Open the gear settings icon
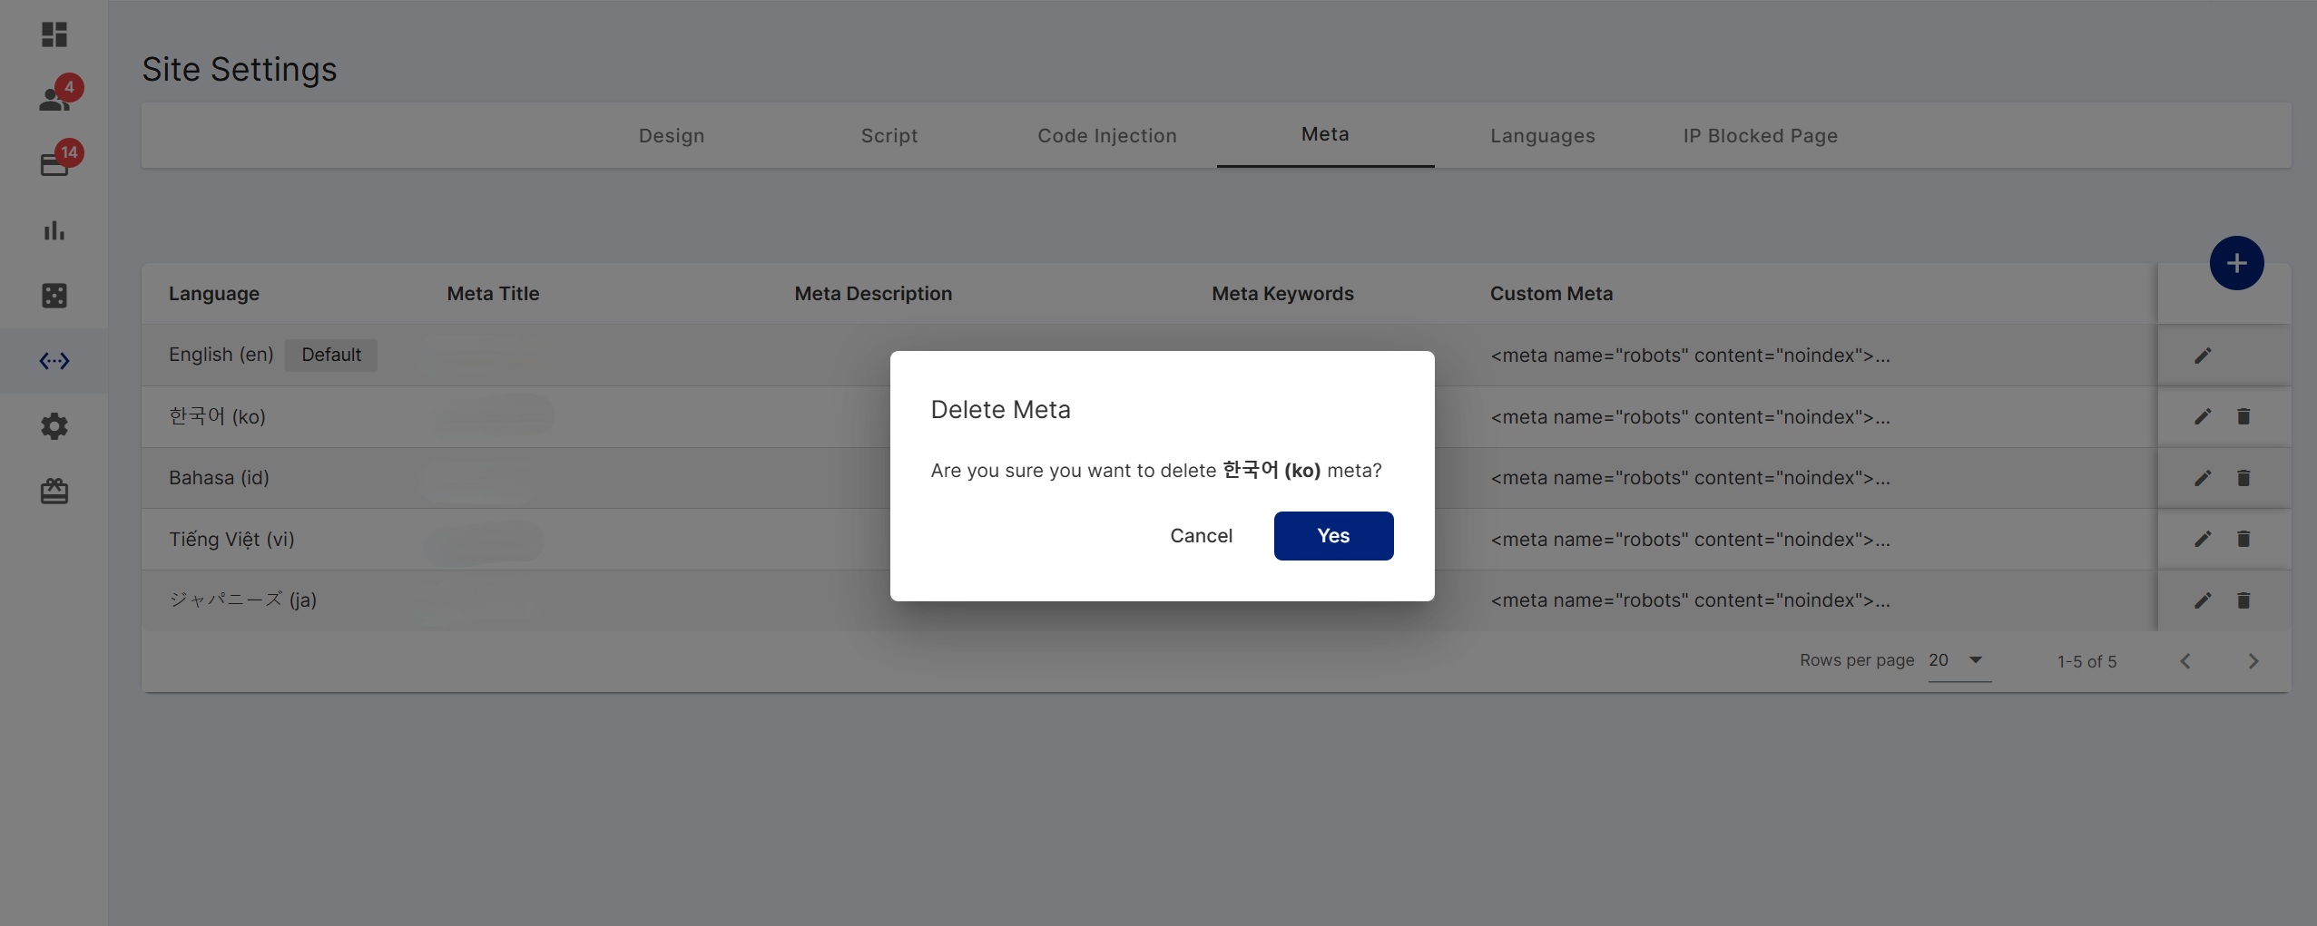This screenshot has width=2317, height=926. (54, 426)
